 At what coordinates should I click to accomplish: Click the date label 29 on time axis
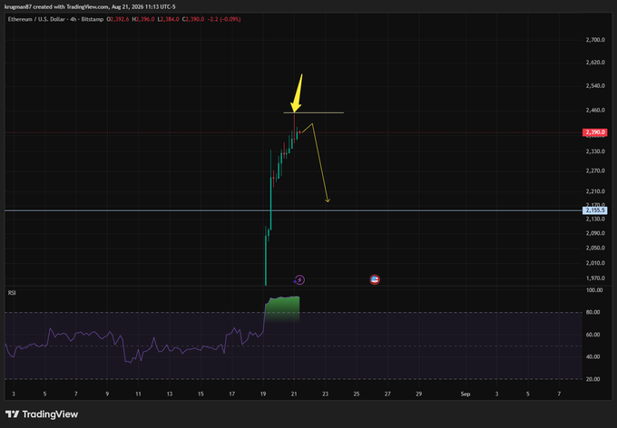click(x=418, y=394)
